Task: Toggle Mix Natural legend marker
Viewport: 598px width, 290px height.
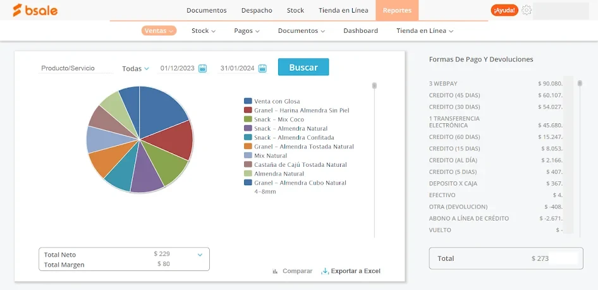Action: click(248, 155)
